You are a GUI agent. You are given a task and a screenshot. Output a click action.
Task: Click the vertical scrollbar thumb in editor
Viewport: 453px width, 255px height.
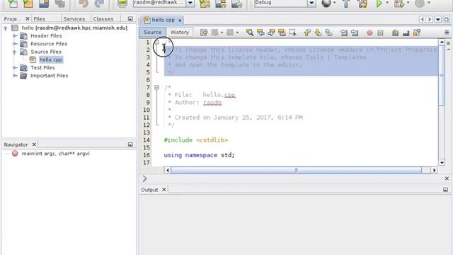click(442, 75)
